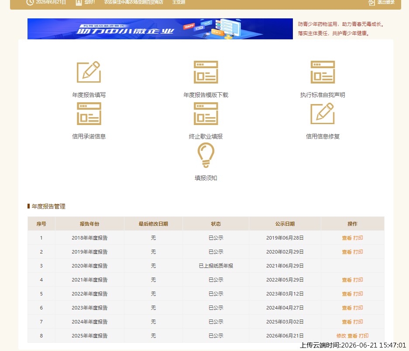This screenshot has height=351, width=409.
Task: Click the clock icon beside the date
Action: tap(30, 2)
